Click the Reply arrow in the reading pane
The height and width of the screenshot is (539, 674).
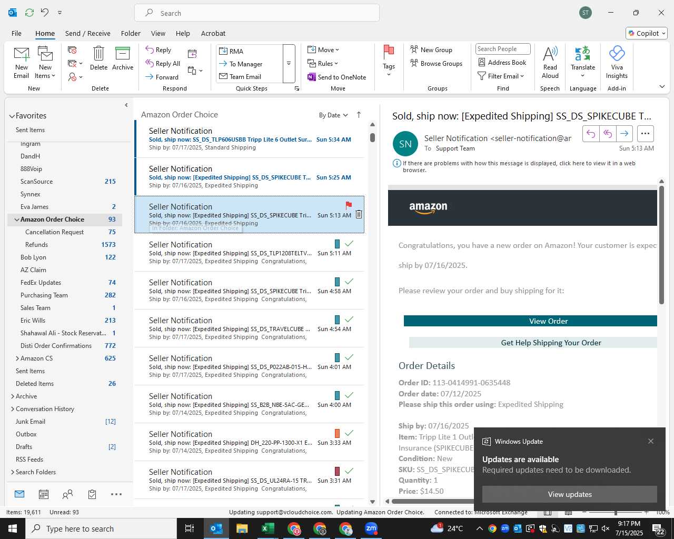point(591,134)
